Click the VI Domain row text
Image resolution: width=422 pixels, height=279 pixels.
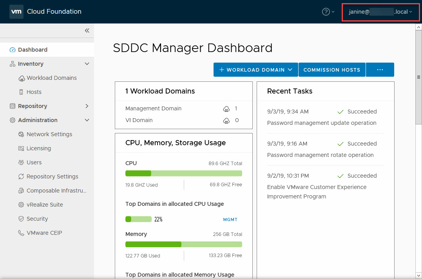pyautogui.click(x=139, y=120)
